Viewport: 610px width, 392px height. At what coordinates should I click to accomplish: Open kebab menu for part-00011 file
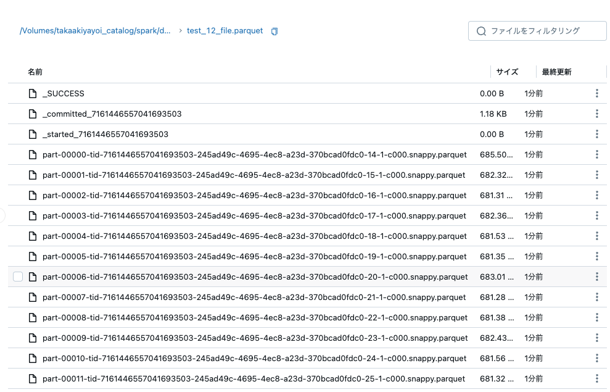coord(597,378)
